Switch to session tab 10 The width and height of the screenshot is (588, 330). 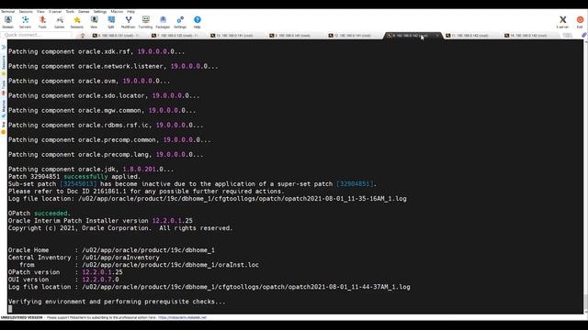coord(234,36)
